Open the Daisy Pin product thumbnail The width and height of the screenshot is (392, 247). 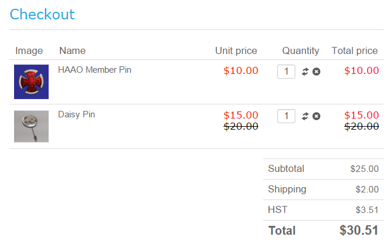click(31, 126)
